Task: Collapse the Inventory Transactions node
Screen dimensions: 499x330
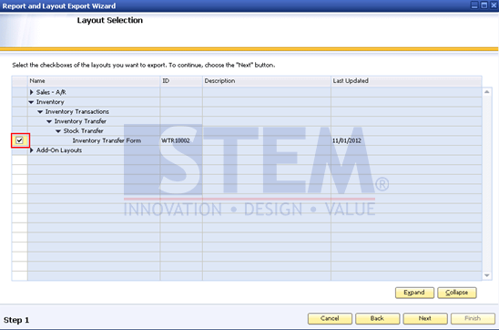Action: tap(40, 112)
